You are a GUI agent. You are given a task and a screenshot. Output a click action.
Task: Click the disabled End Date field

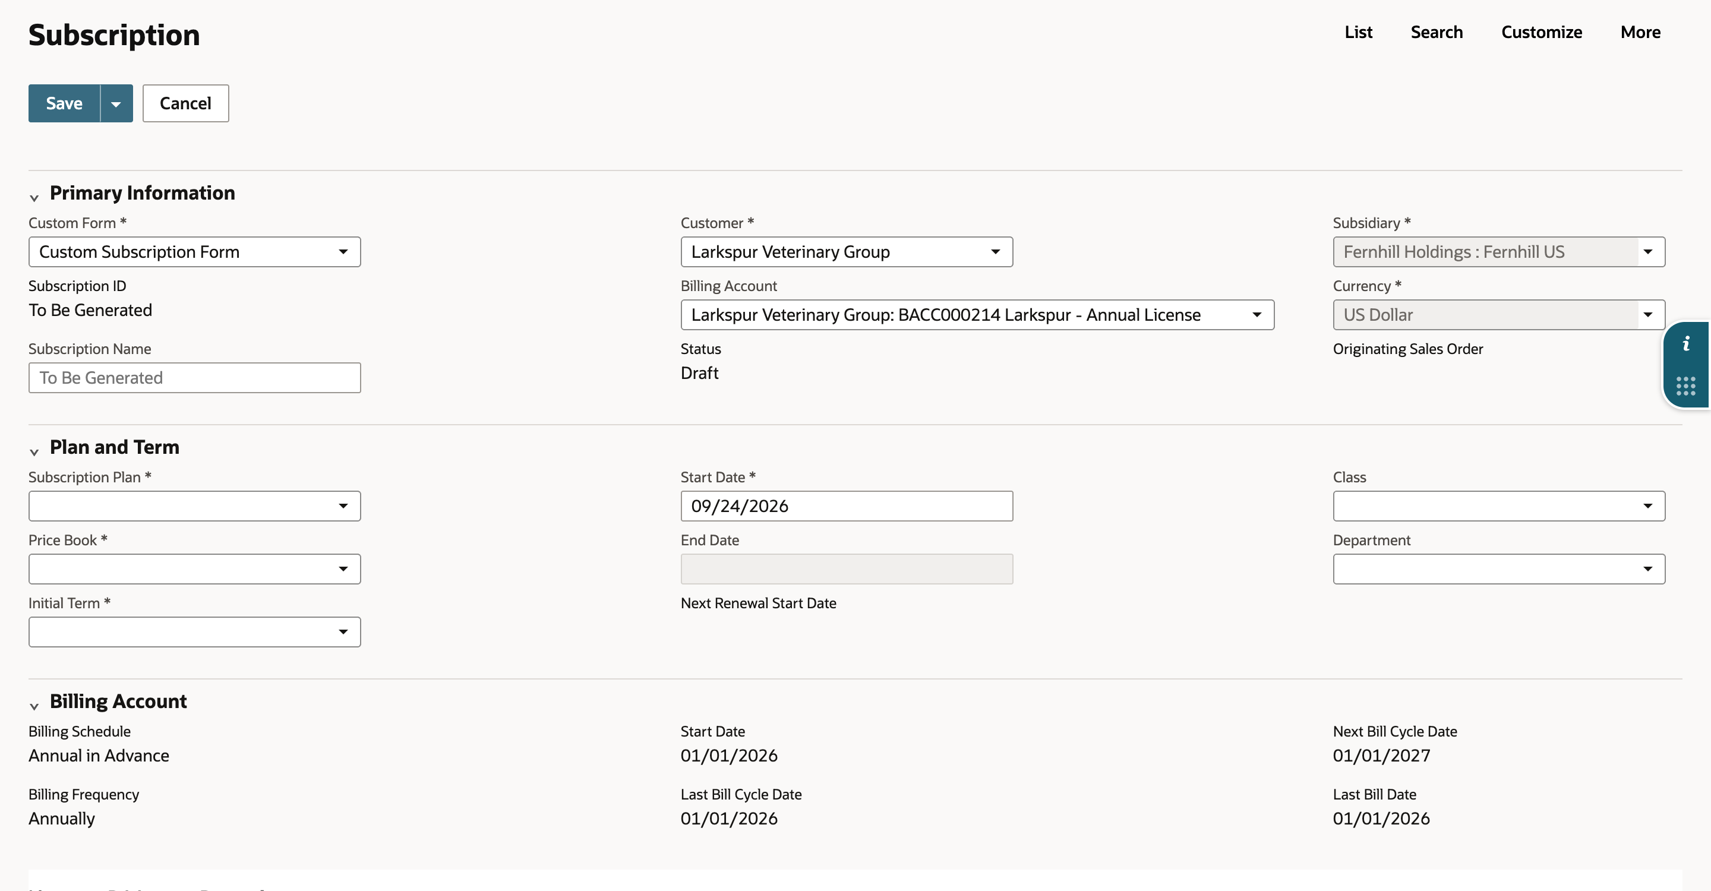846,569
